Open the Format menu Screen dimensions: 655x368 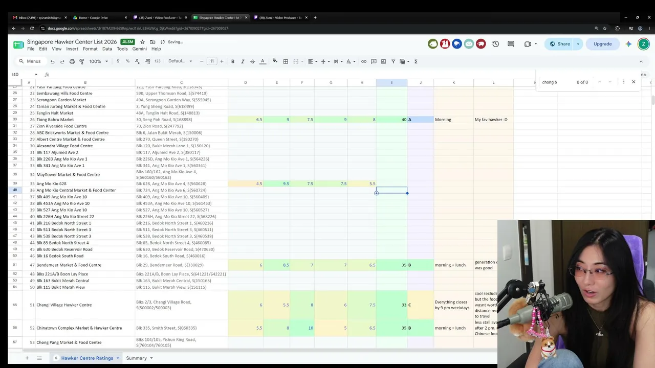point(90,49)
